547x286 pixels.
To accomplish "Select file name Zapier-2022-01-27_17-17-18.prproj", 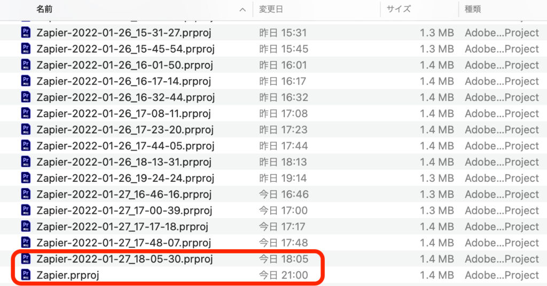I will (122, 227).
